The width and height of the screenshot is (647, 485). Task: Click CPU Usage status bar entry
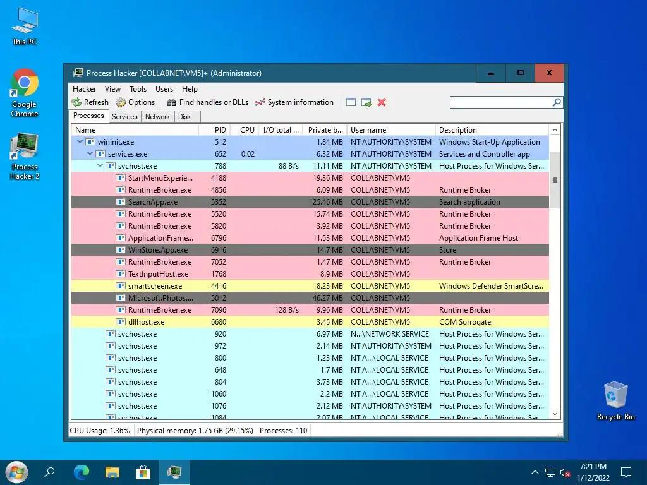click(99, 431)
